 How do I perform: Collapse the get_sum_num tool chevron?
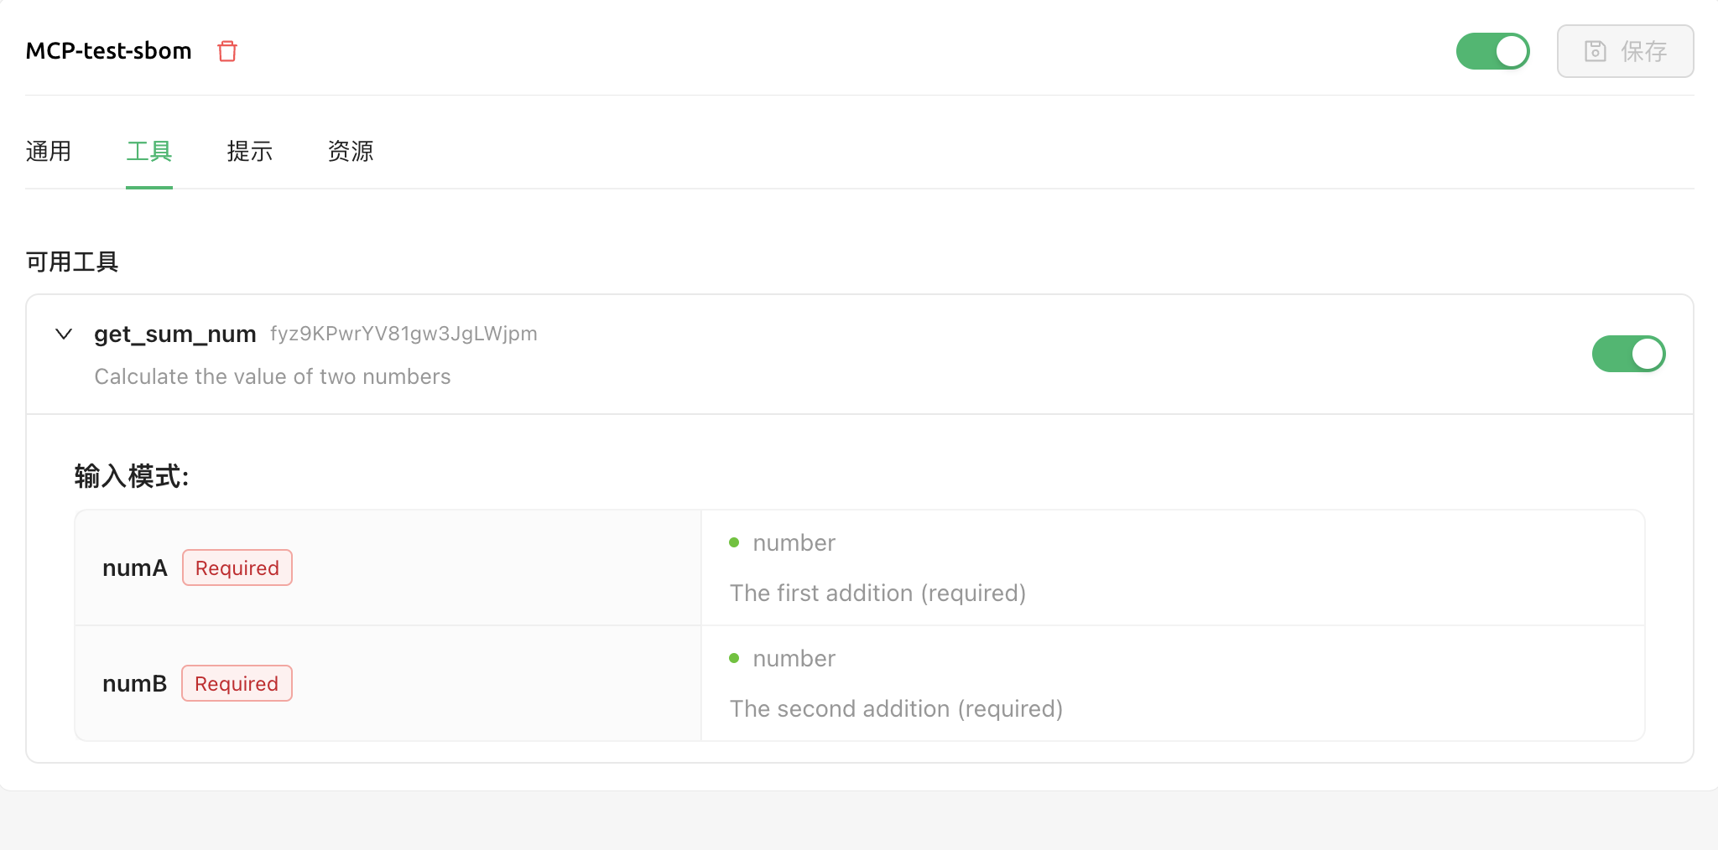(64, 334)
